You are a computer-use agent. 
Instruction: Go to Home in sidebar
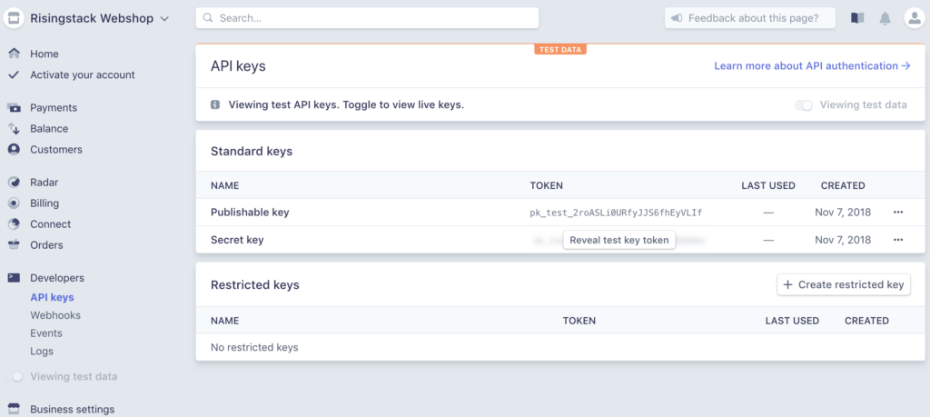click(x=45, y=54)
